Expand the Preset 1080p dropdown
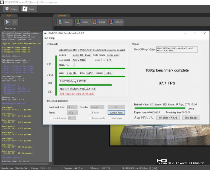The image size is (210, 170). [x=72, y=112]
